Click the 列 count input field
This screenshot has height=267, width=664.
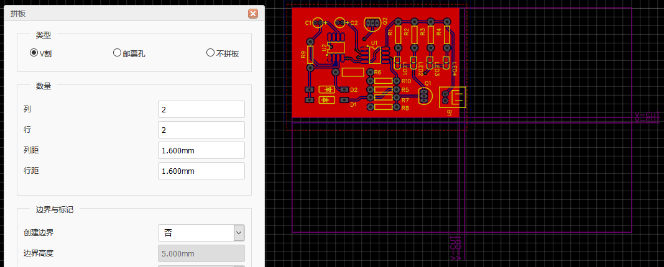[201, 109]
